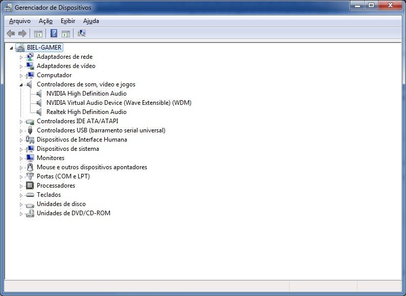Expand the Processadores node

coord(21,186)
